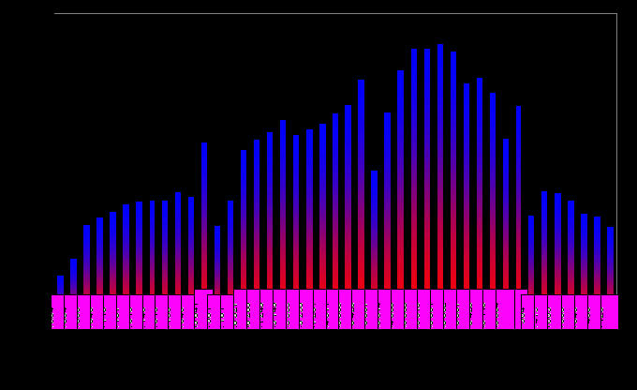Select the first, shortest bar at the left
This screenshot has width=637, height=390.
[61, 285]
